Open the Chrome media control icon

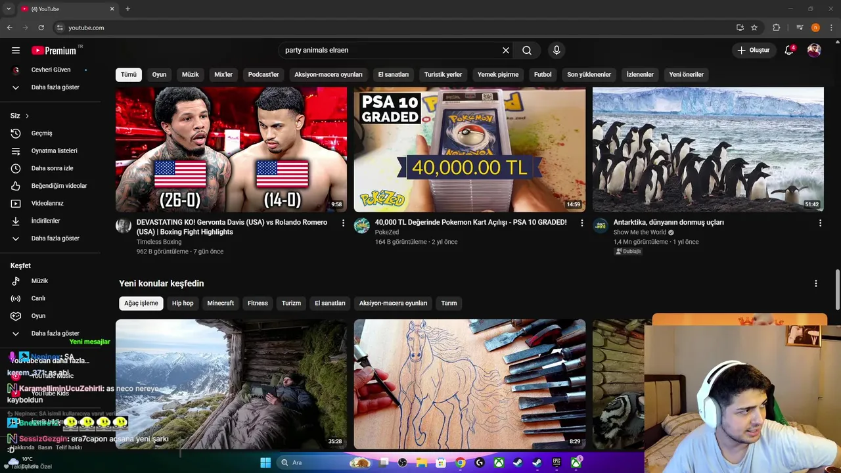[800, 28]
